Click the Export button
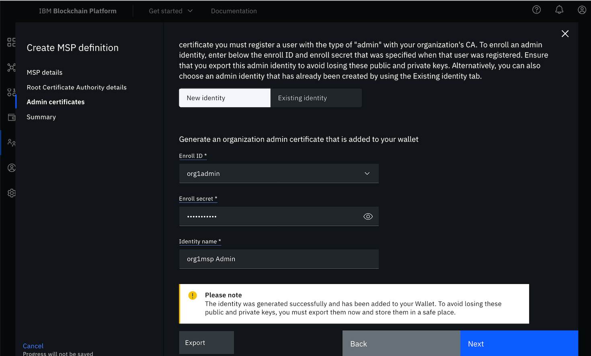Viewport: 591px width, 356px height. [206, 343]
